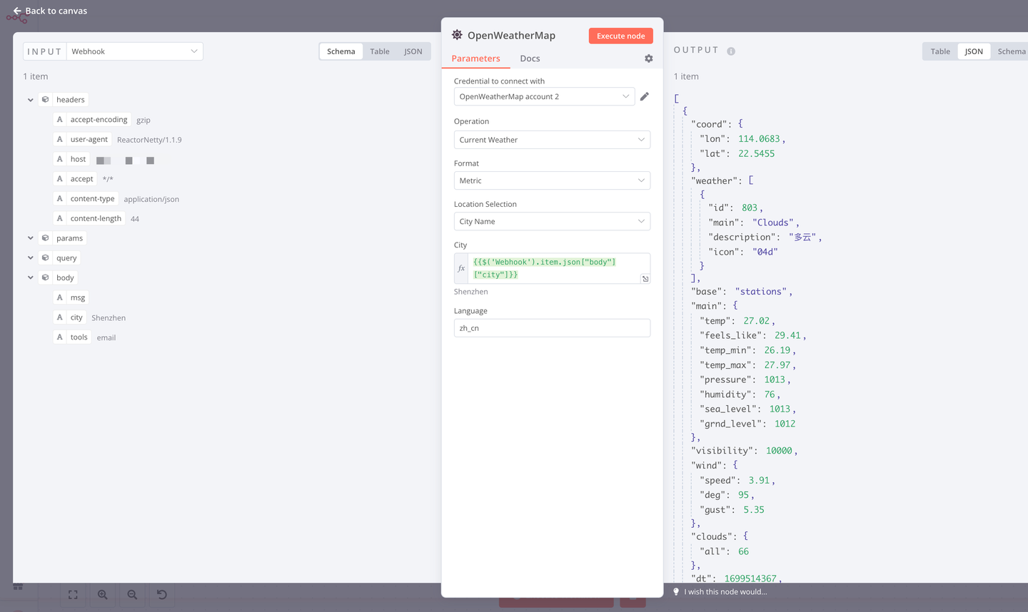This screenshot has height=612, width=1028.
Task: Click the temp value 27.02
Action: [757, 321]
